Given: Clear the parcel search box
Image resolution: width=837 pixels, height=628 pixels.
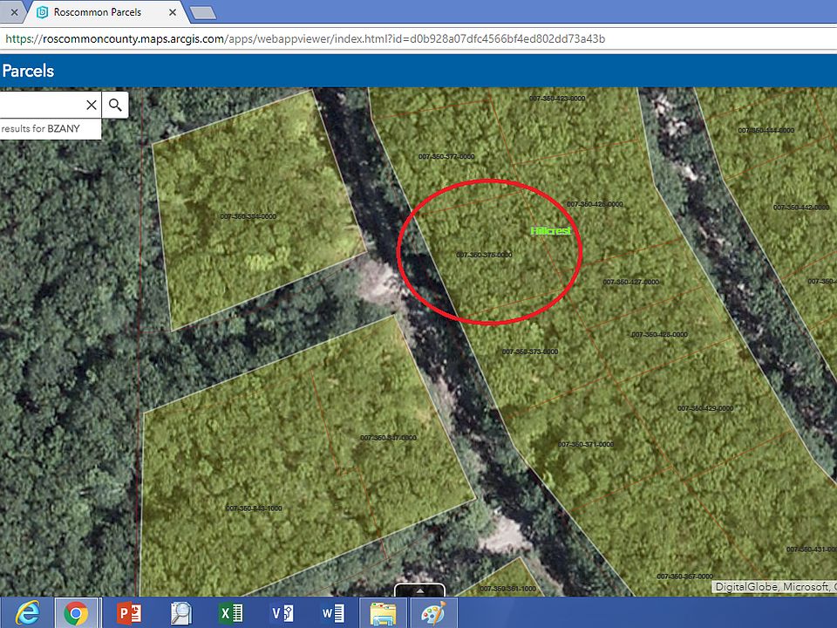Looking at the screenshot, I should [92, 105].
